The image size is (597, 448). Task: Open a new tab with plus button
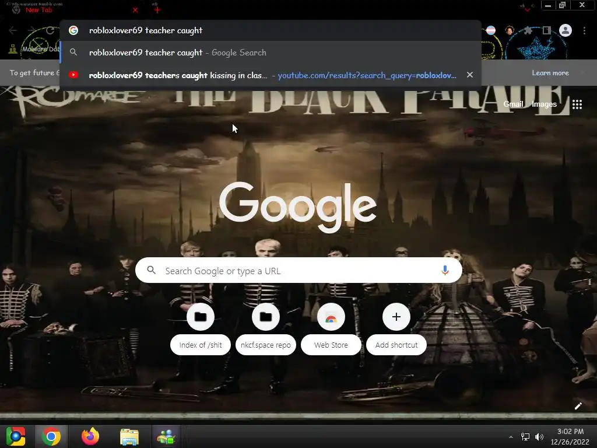pos(157,10)
